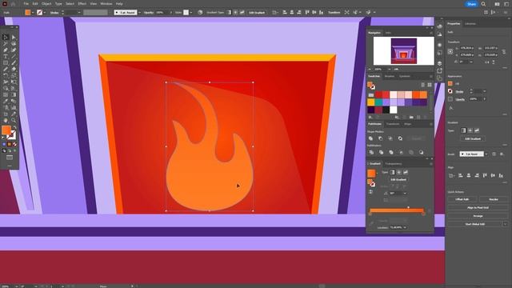Click constrain proportions link icon in Transform

click(x=504, y=51)
